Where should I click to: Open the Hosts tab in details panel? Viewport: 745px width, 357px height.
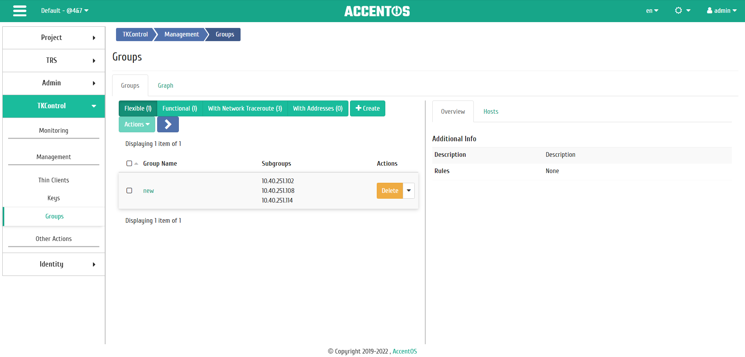coord(491,112)
